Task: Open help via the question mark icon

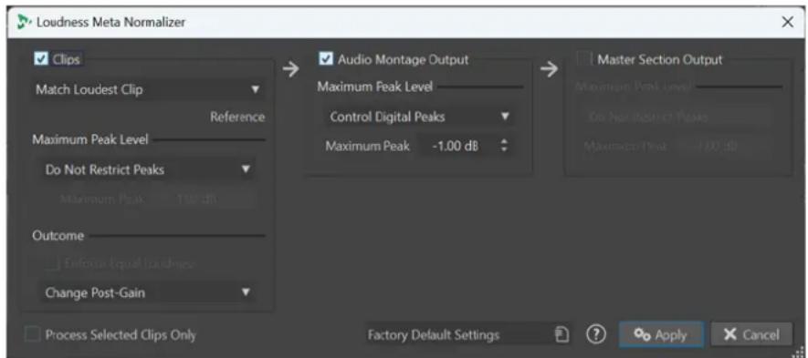Action: (595, 335)
